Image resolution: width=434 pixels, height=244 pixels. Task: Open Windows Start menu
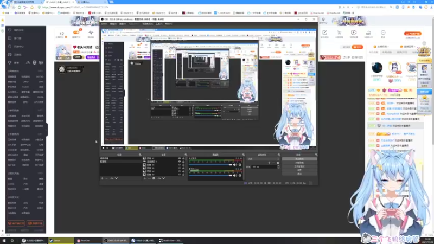(x=4, y=241)
